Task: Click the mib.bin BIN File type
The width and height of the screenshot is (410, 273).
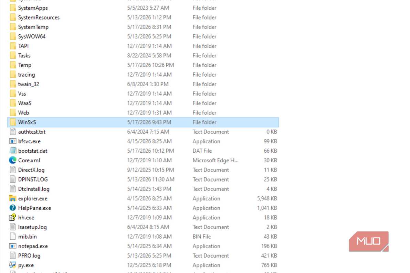Action: point(202,237)
